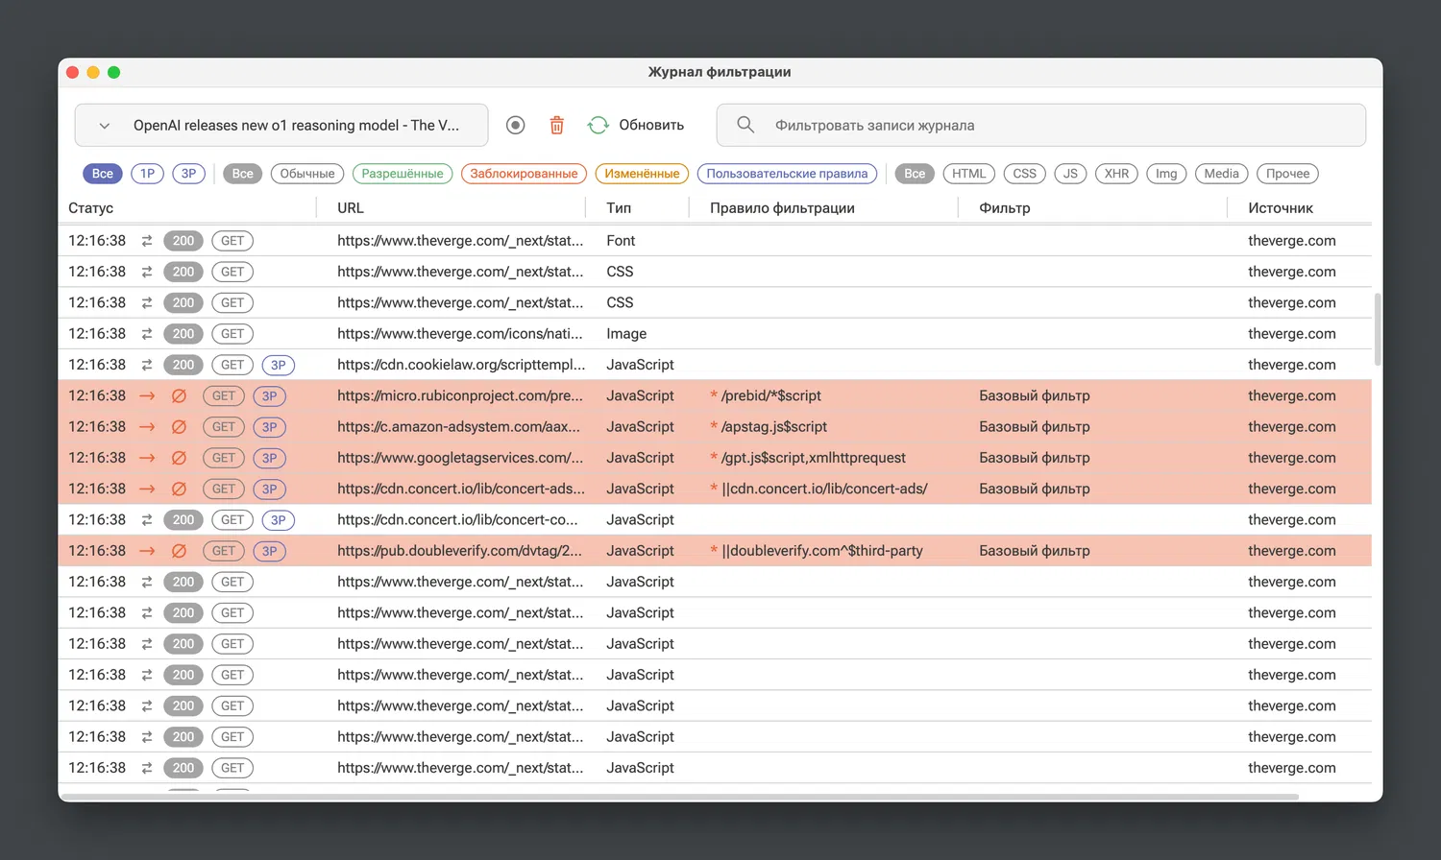Image resolution: width=1441 pixels, height=860 pixels.
Task: Click the red trash clear-log icon
Action: click(556, 126)
